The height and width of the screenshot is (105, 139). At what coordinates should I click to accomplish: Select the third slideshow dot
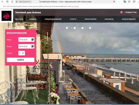tap(75, 28)
